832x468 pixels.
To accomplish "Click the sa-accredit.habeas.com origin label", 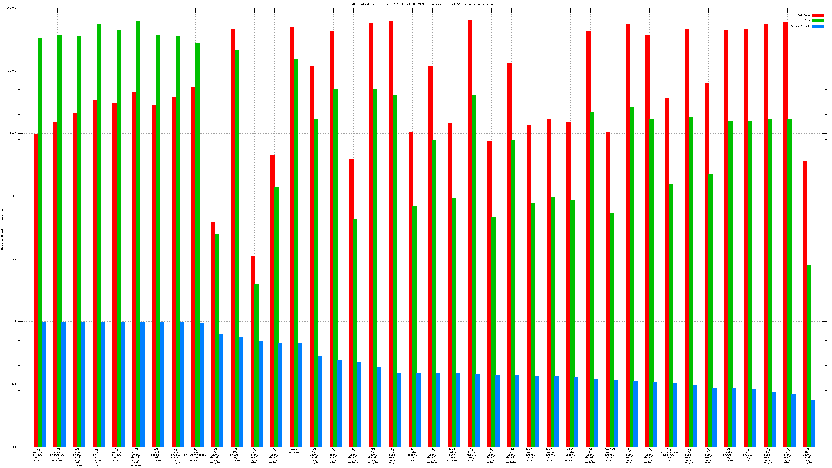I will click(669, 455).
